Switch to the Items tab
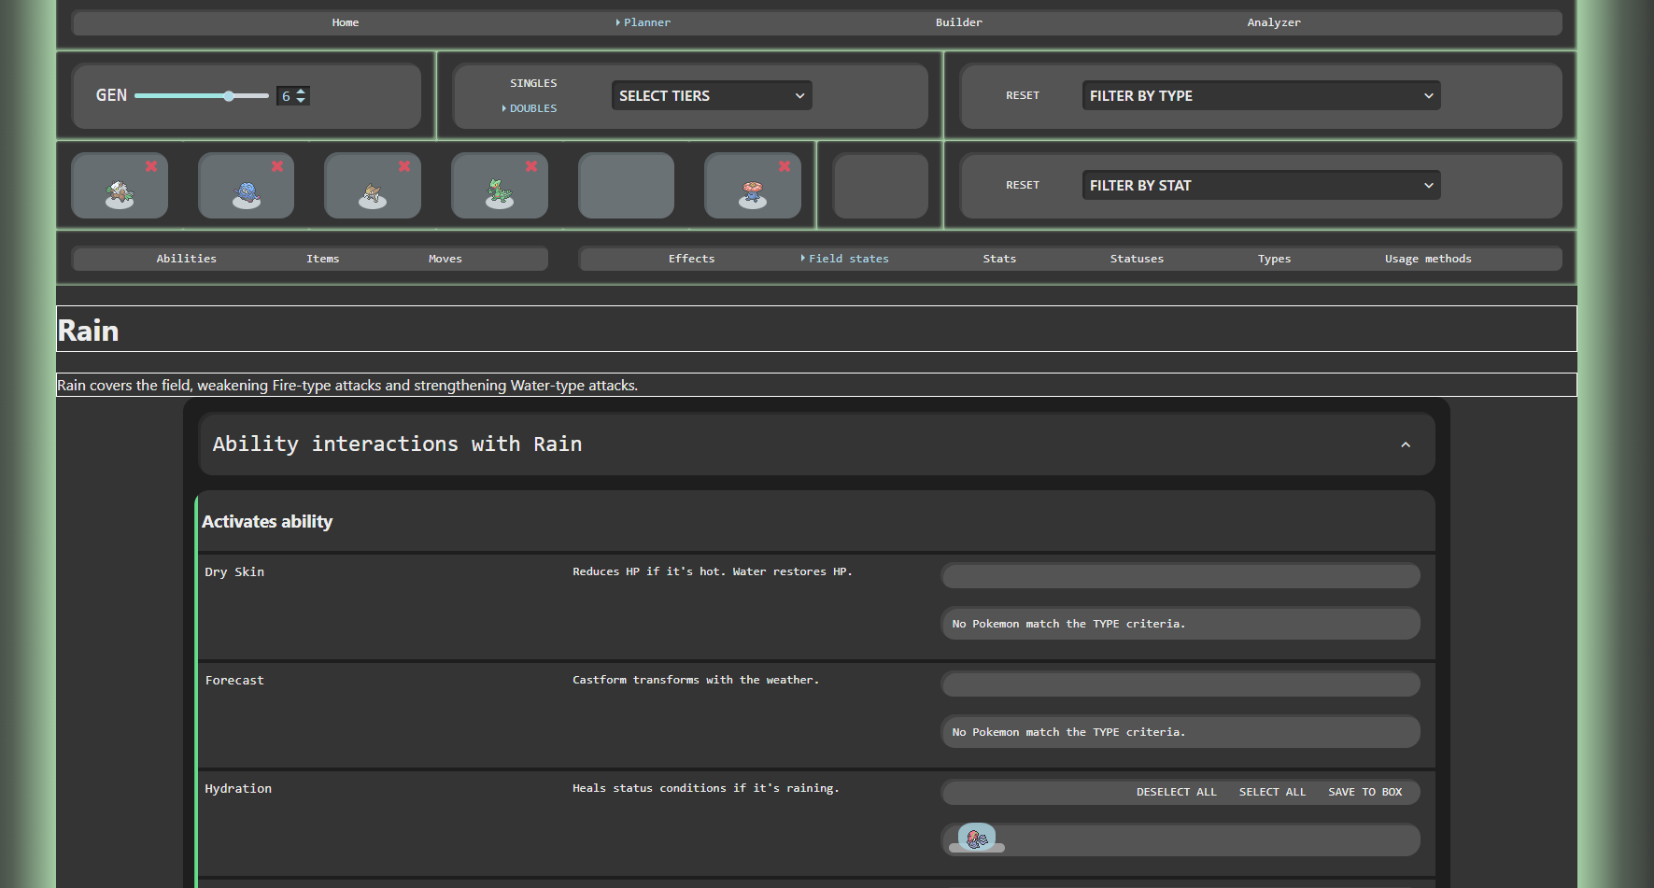This screenshot has width=1654, height=888. tap(323, 259)
